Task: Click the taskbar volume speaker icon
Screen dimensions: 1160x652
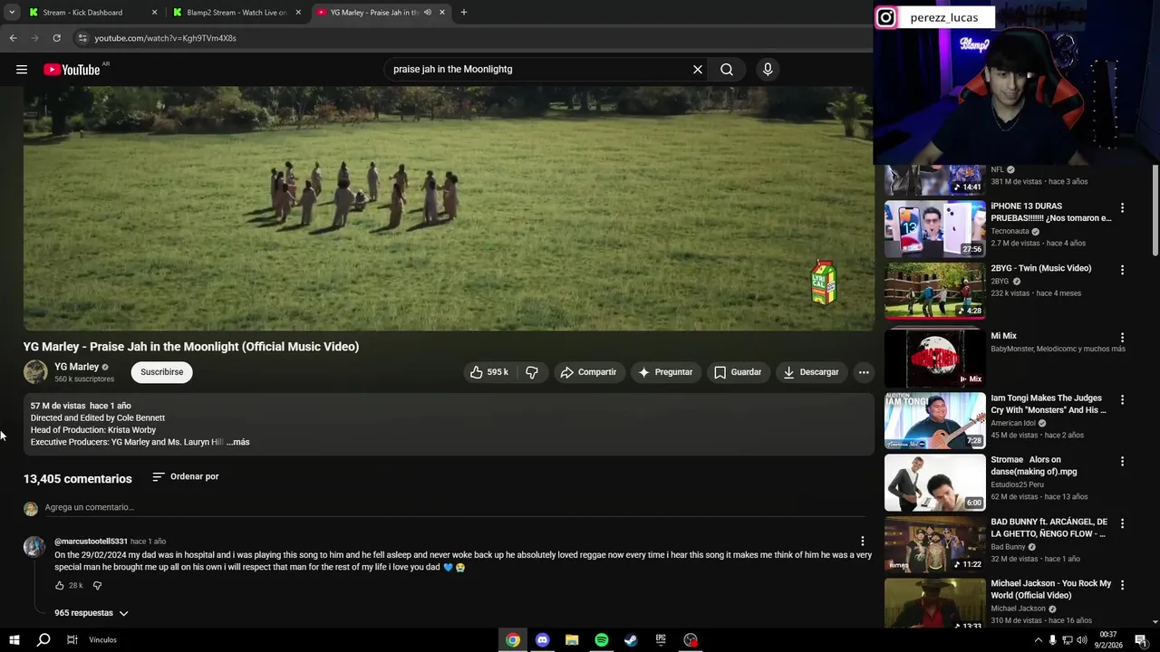Action: coord(1082,640)
